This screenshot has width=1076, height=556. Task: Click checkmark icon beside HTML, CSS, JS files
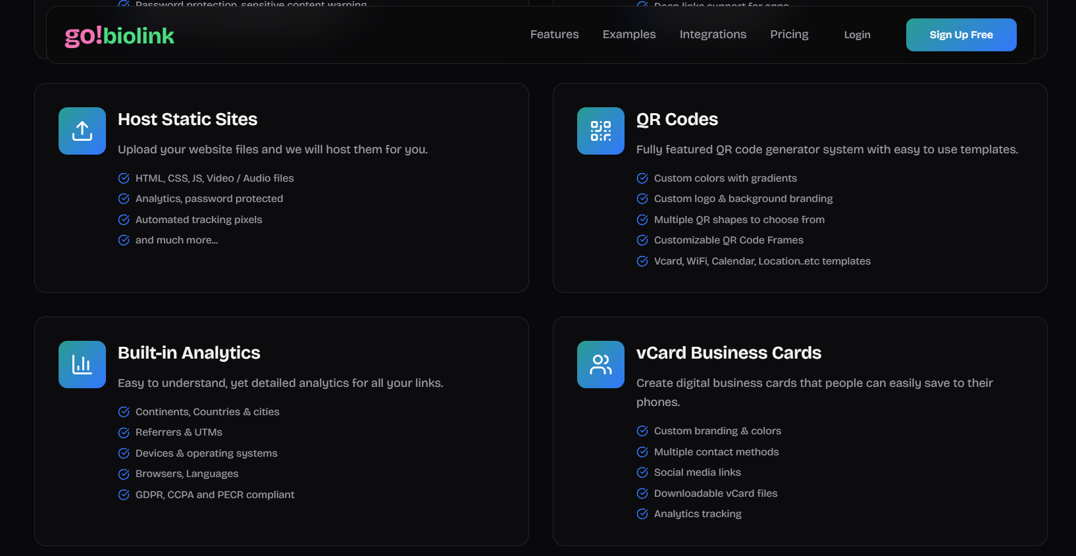click(124, 178)
